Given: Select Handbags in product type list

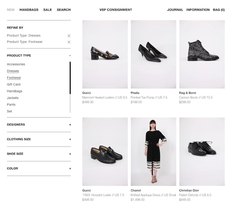Looking at the screenshot, I should pyautogui.click(x=14, y=91).
